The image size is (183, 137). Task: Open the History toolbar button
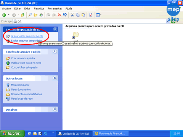[41, 15]
